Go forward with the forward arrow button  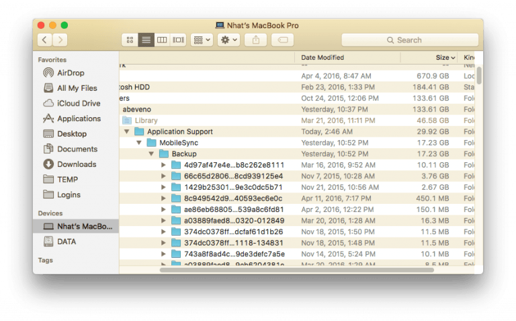pyautogui.click(x=60, y=40)
